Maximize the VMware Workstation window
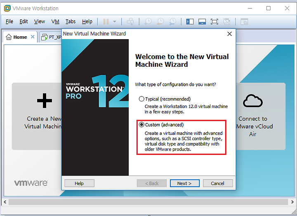 [x=269, y=8]
